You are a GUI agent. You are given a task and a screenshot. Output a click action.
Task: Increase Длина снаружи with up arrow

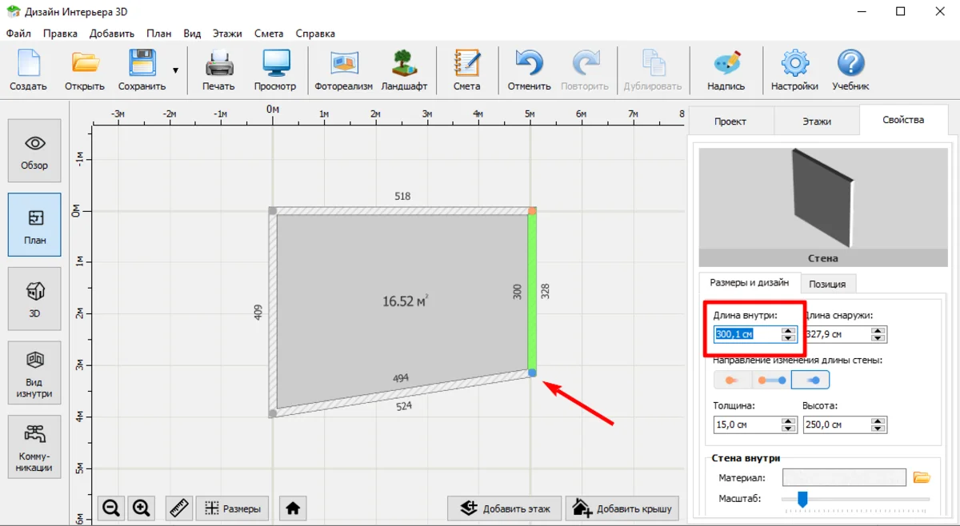tap(879, 330)
